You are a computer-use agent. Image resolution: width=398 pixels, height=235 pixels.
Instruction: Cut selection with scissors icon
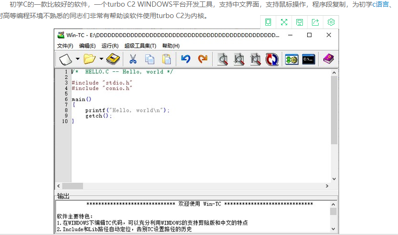point(133,59)
